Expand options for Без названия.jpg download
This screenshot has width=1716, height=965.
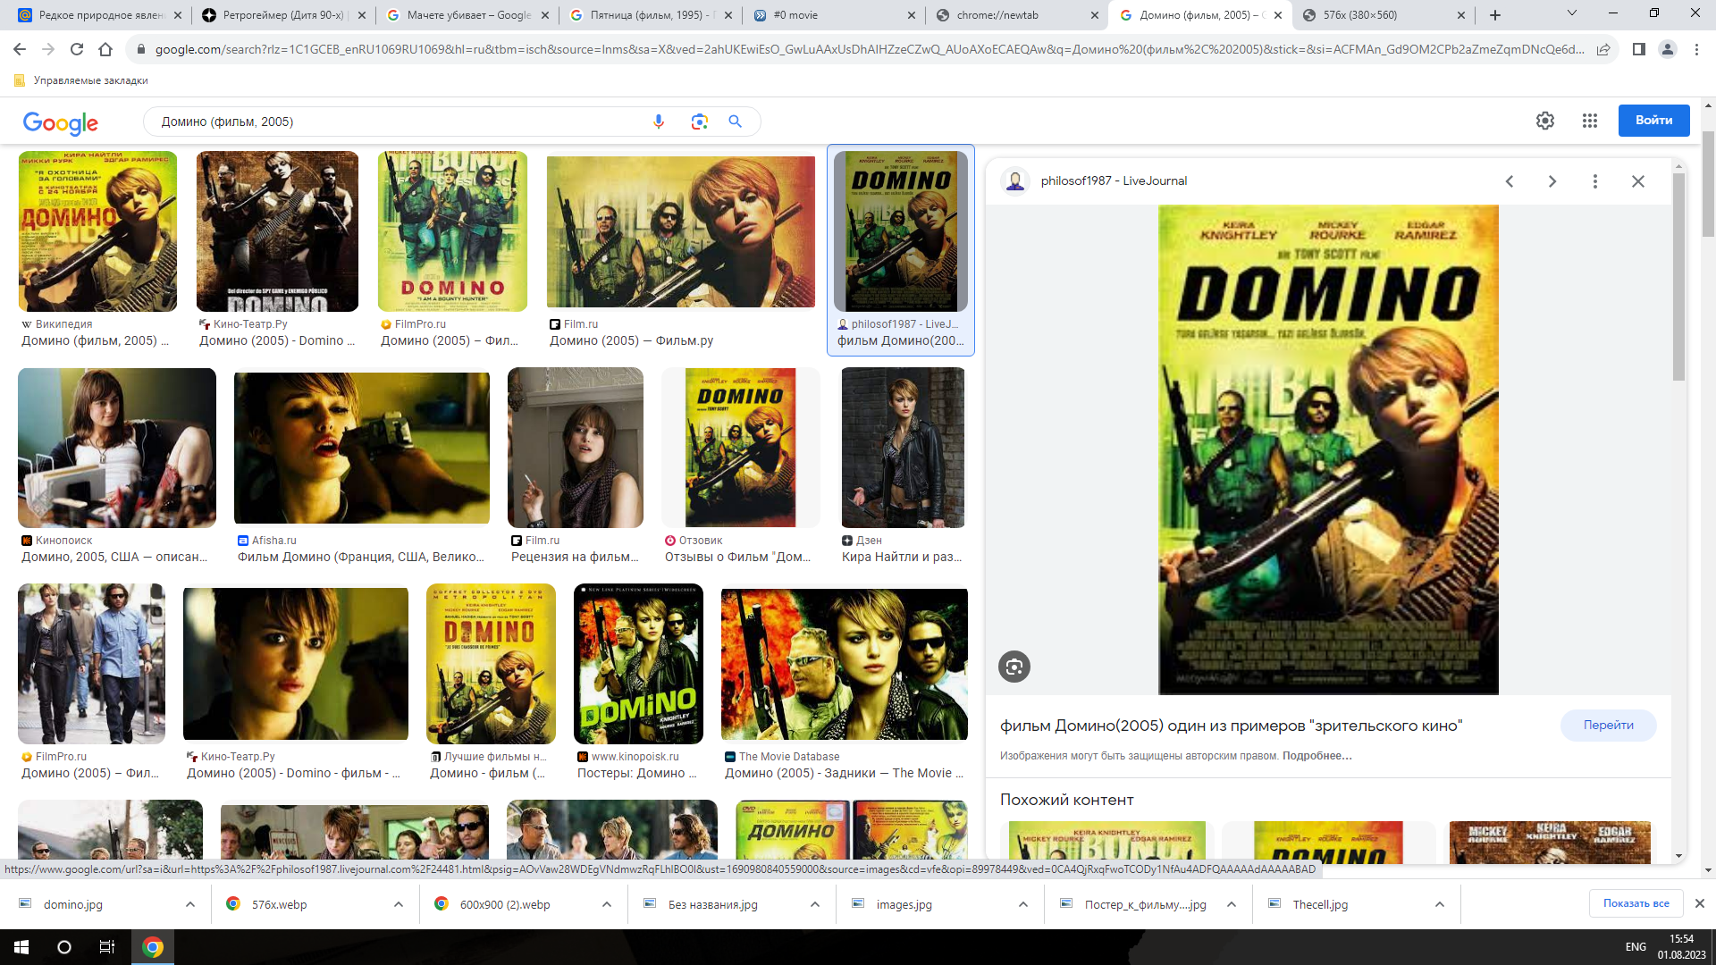click(815, 904)
